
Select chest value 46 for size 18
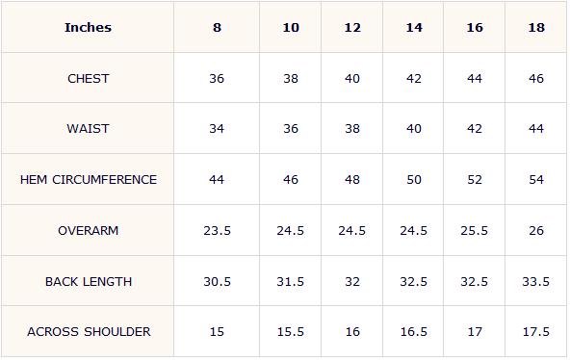coord(536,79)
